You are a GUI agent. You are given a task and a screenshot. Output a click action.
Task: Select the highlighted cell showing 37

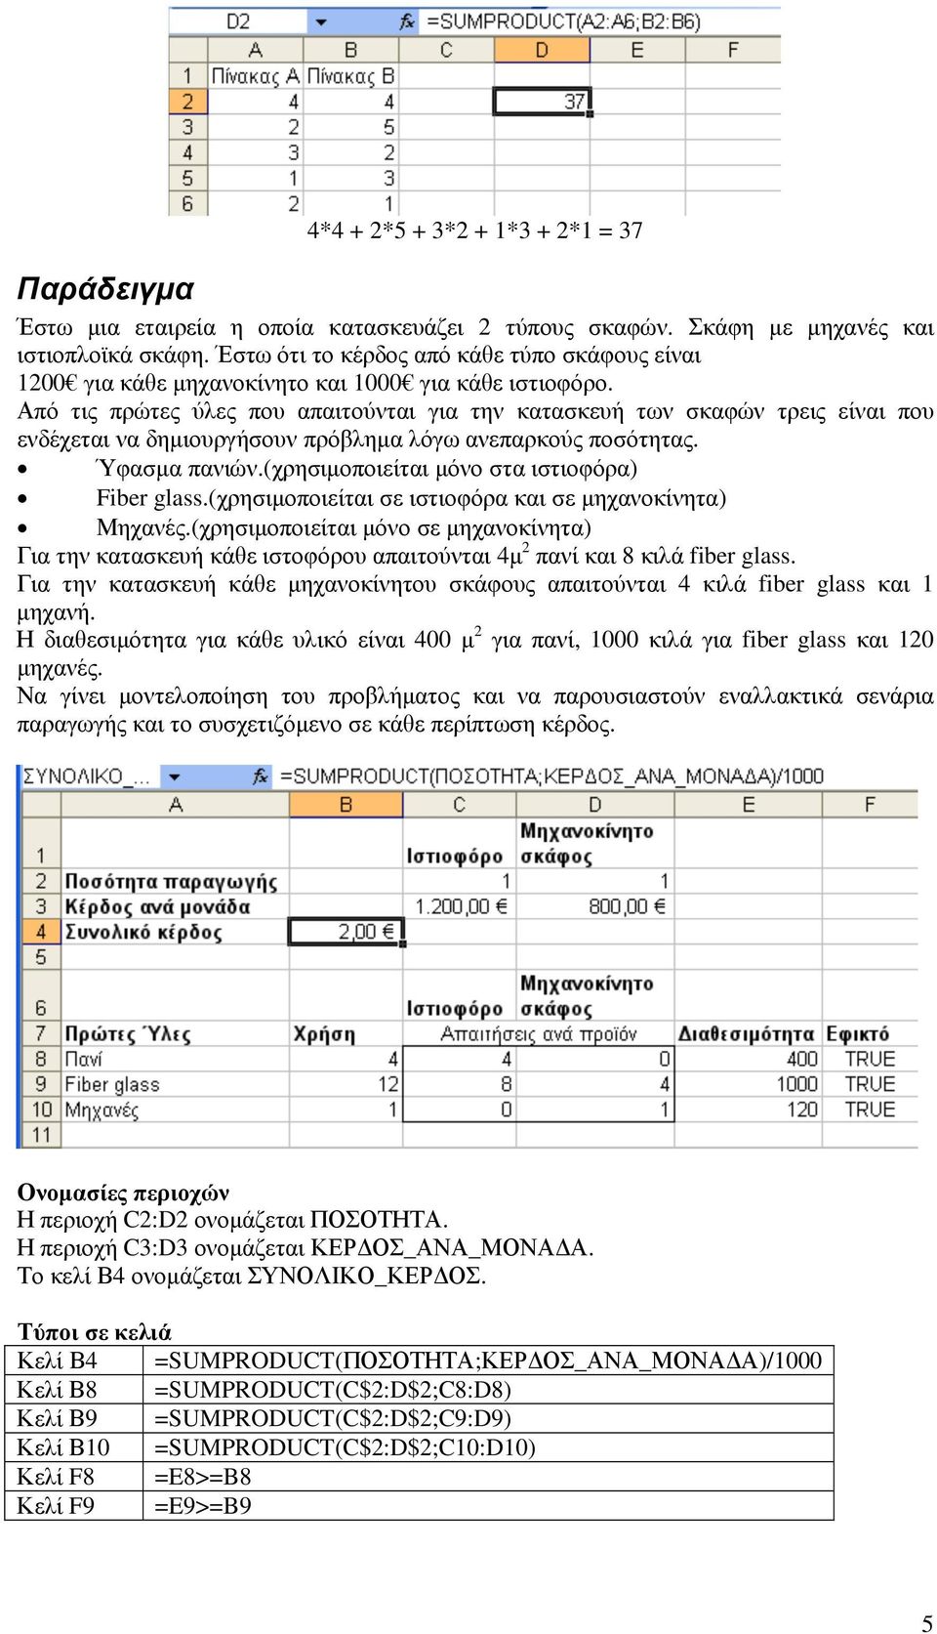542,102
